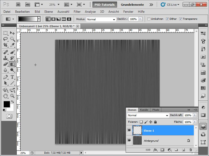Swap foreground and background colors
Screen dimensions: 209x156
[13, 102]
